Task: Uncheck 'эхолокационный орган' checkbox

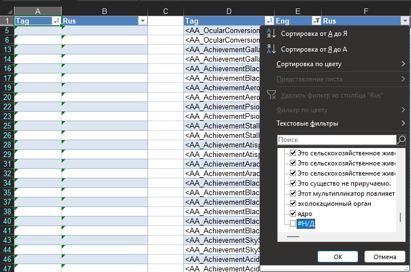Action: click(292, 204)
